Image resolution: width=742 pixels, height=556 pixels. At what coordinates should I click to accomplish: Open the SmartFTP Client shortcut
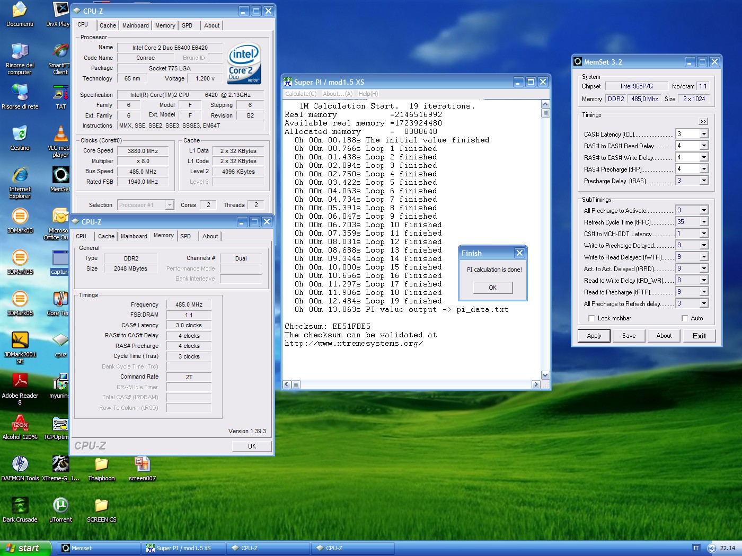coord(59,59)
